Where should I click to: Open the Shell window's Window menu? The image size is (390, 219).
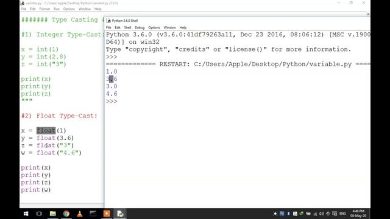point(169,27)
